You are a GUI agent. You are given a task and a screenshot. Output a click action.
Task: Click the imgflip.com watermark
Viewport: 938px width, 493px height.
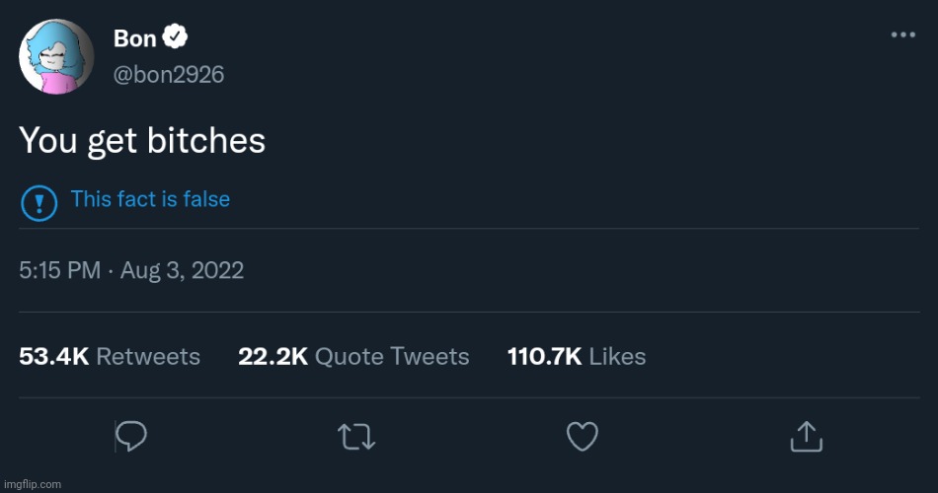pyautogui.click(x=32, y=483)
